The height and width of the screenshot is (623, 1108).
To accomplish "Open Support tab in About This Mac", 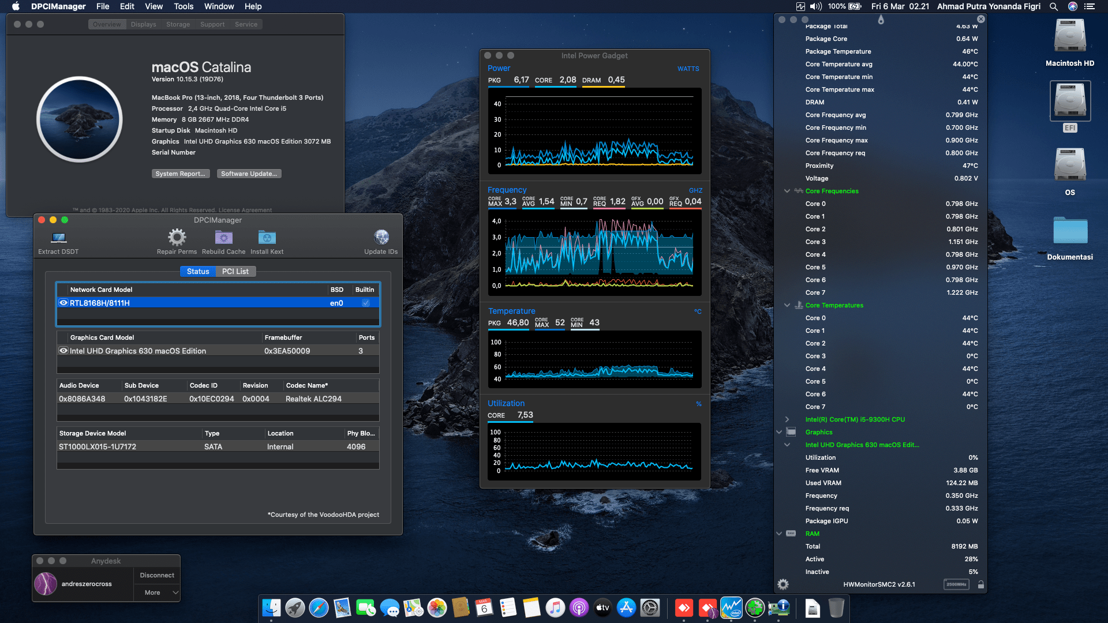I will pos(212,24).
